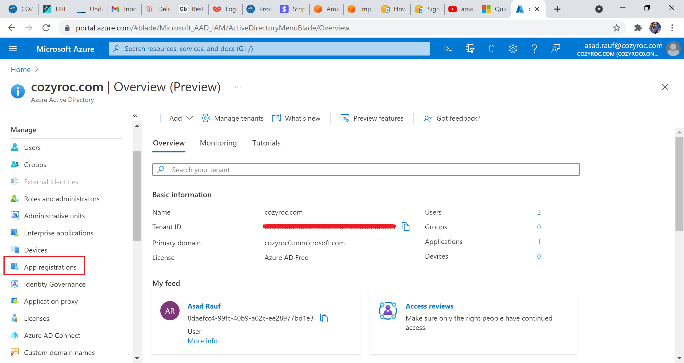This screenshot has width=684, height=363.
Task: Switch to the Monitoring tab
Action: point(218,143)
